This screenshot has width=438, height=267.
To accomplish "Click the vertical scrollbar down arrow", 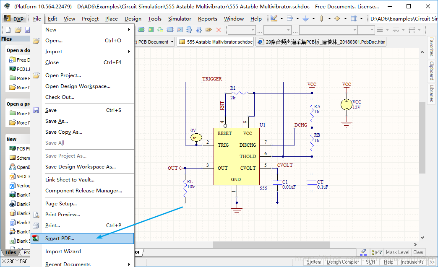I will 422,238.
